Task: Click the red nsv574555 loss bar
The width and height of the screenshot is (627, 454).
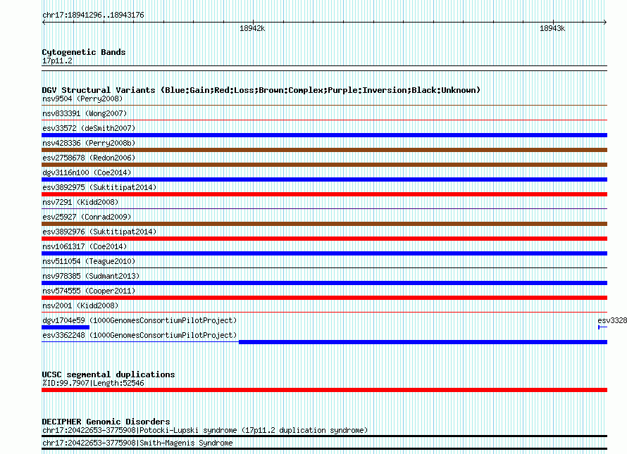Action: pos(324,298)
